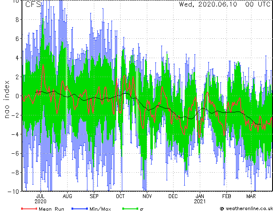The width and height of the screenshot is (273, 211).
Task: Click the y-axis value -2
Action: (15, 115)
